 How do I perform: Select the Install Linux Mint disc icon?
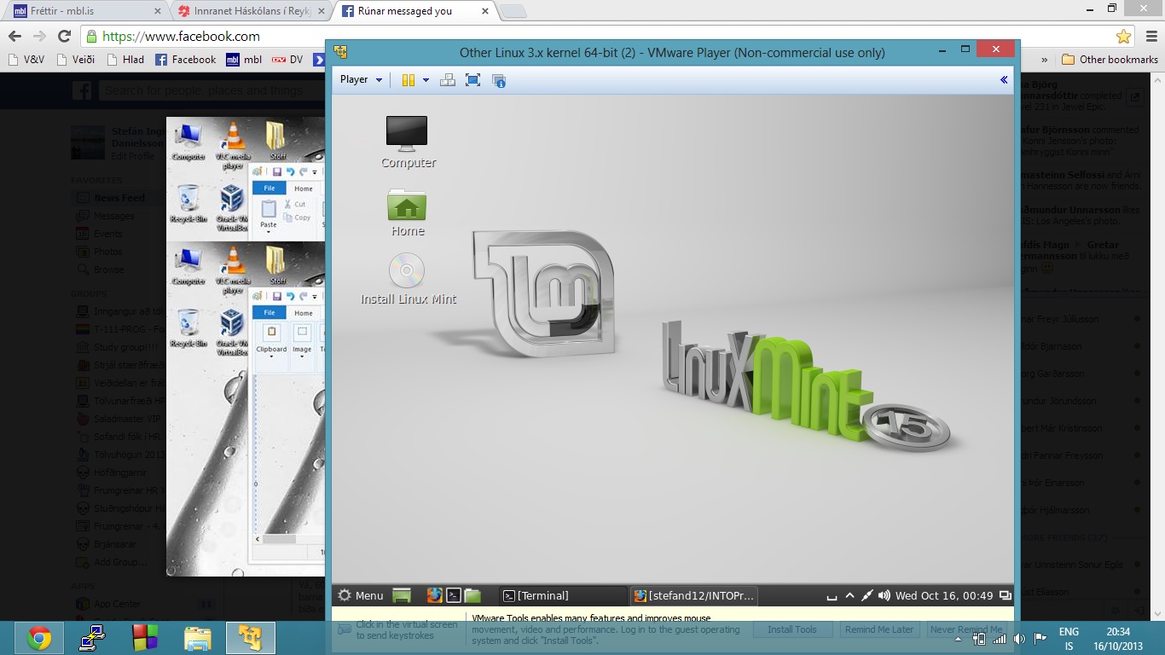[x=408, y=280]
